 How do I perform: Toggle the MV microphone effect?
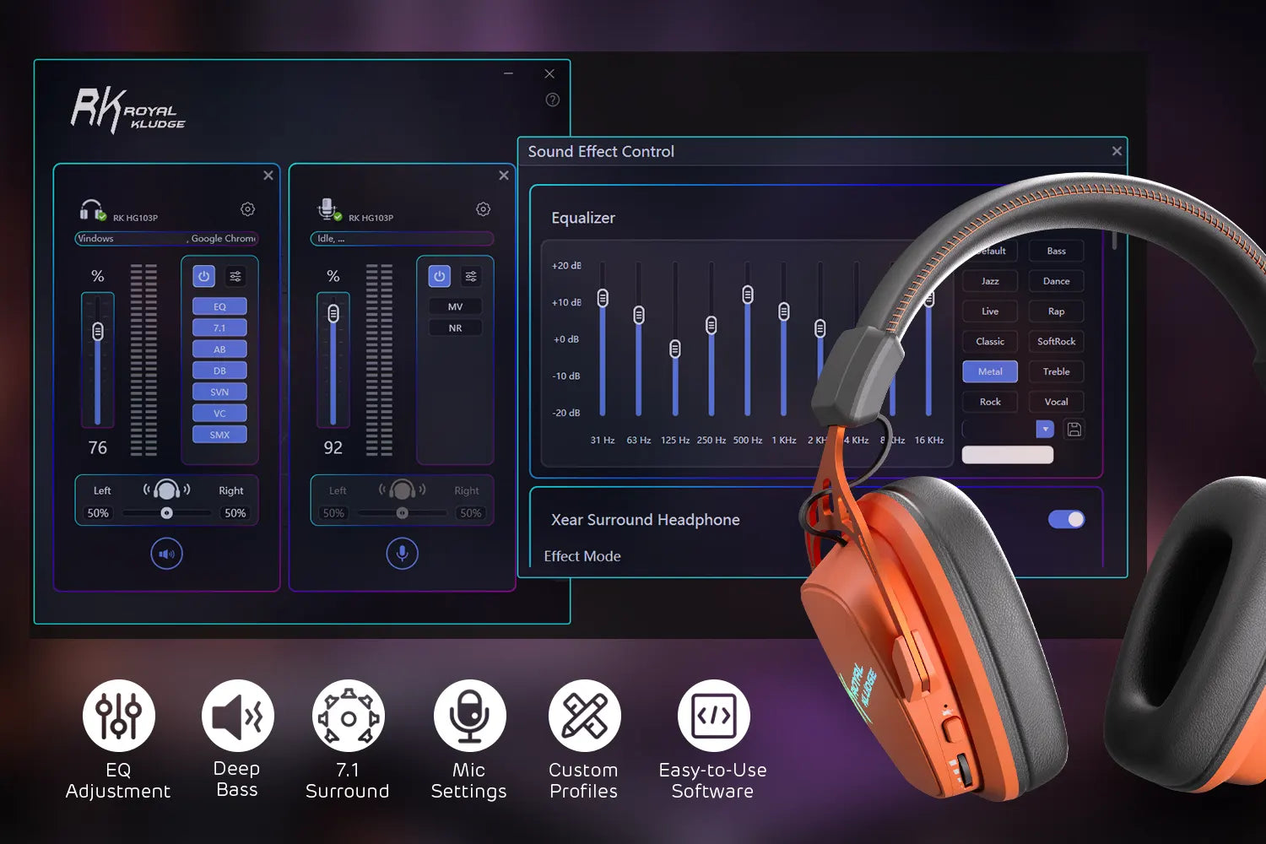(x=455, y=306)
